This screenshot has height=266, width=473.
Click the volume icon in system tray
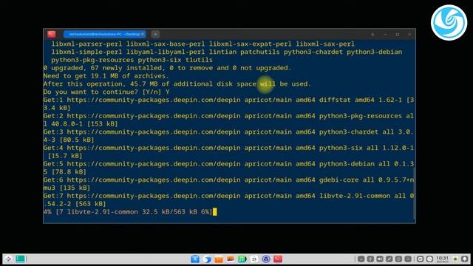pyautogui.click(x=380, y=259)
